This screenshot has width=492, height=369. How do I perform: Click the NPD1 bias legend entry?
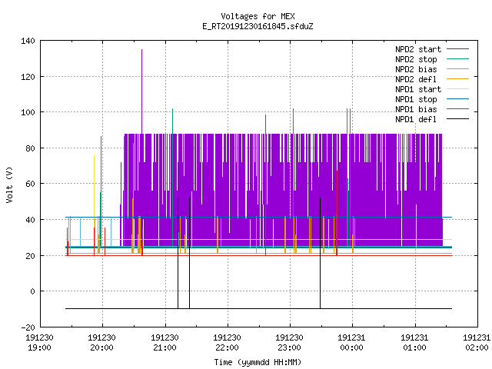[x=416, y=109]
